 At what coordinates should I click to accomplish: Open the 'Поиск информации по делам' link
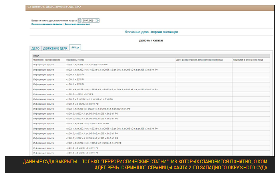(47, 24)
